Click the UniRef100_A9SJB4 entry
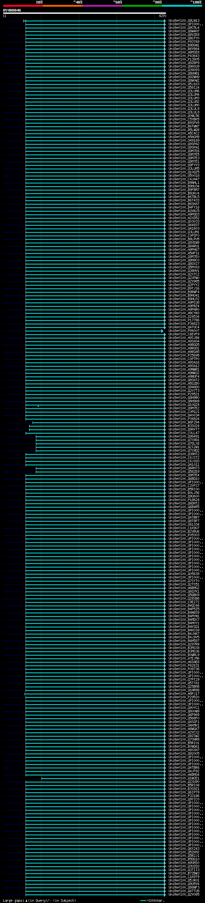Screen dimensions: 205x903 (184, 338)
